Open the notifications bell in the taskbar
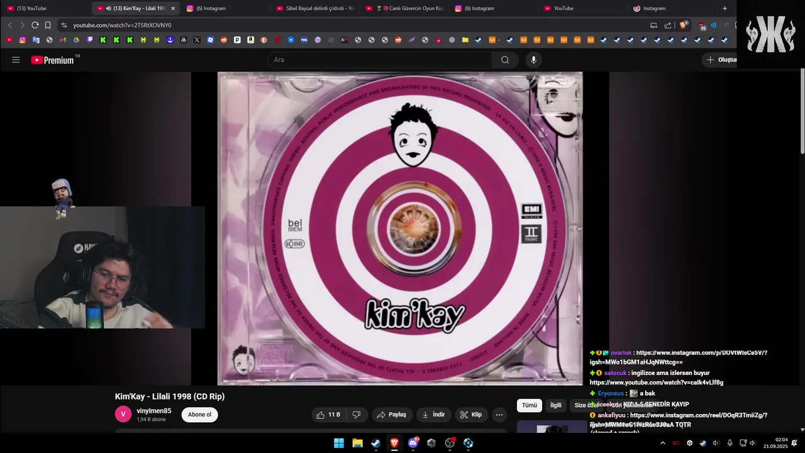805x453 pixels. [794, 443]
